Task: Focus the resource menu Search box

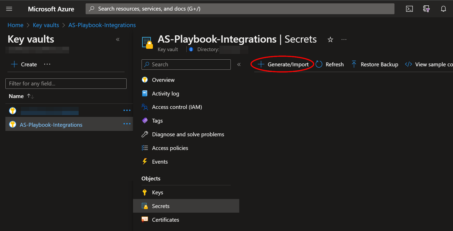Action: tap(186, 65)
